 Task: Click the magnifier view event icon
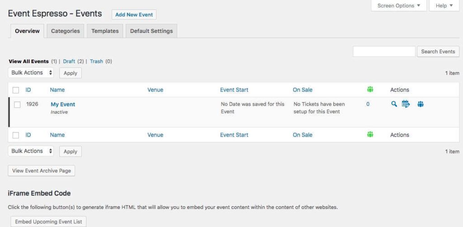tap(394, 104)
